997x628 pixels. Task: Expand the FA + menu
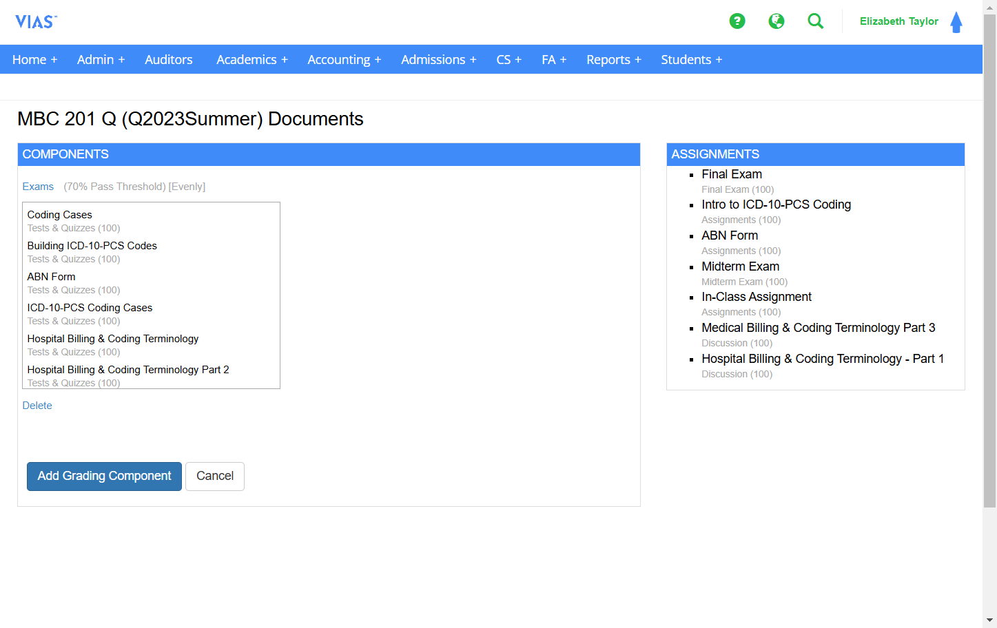554,60
